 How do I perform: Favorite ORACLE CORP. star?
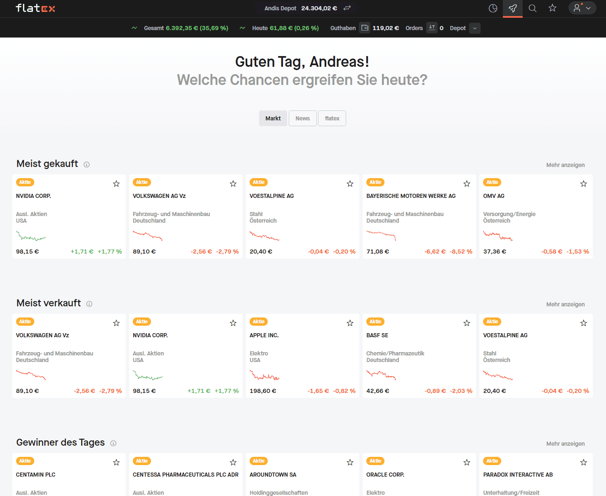coord(467,463)
